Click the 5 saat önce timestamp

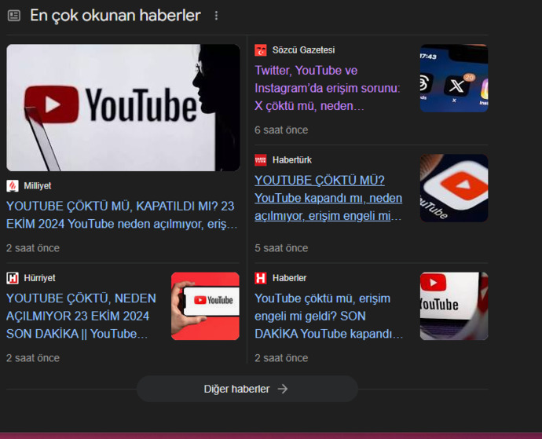[x=281, y=248]
